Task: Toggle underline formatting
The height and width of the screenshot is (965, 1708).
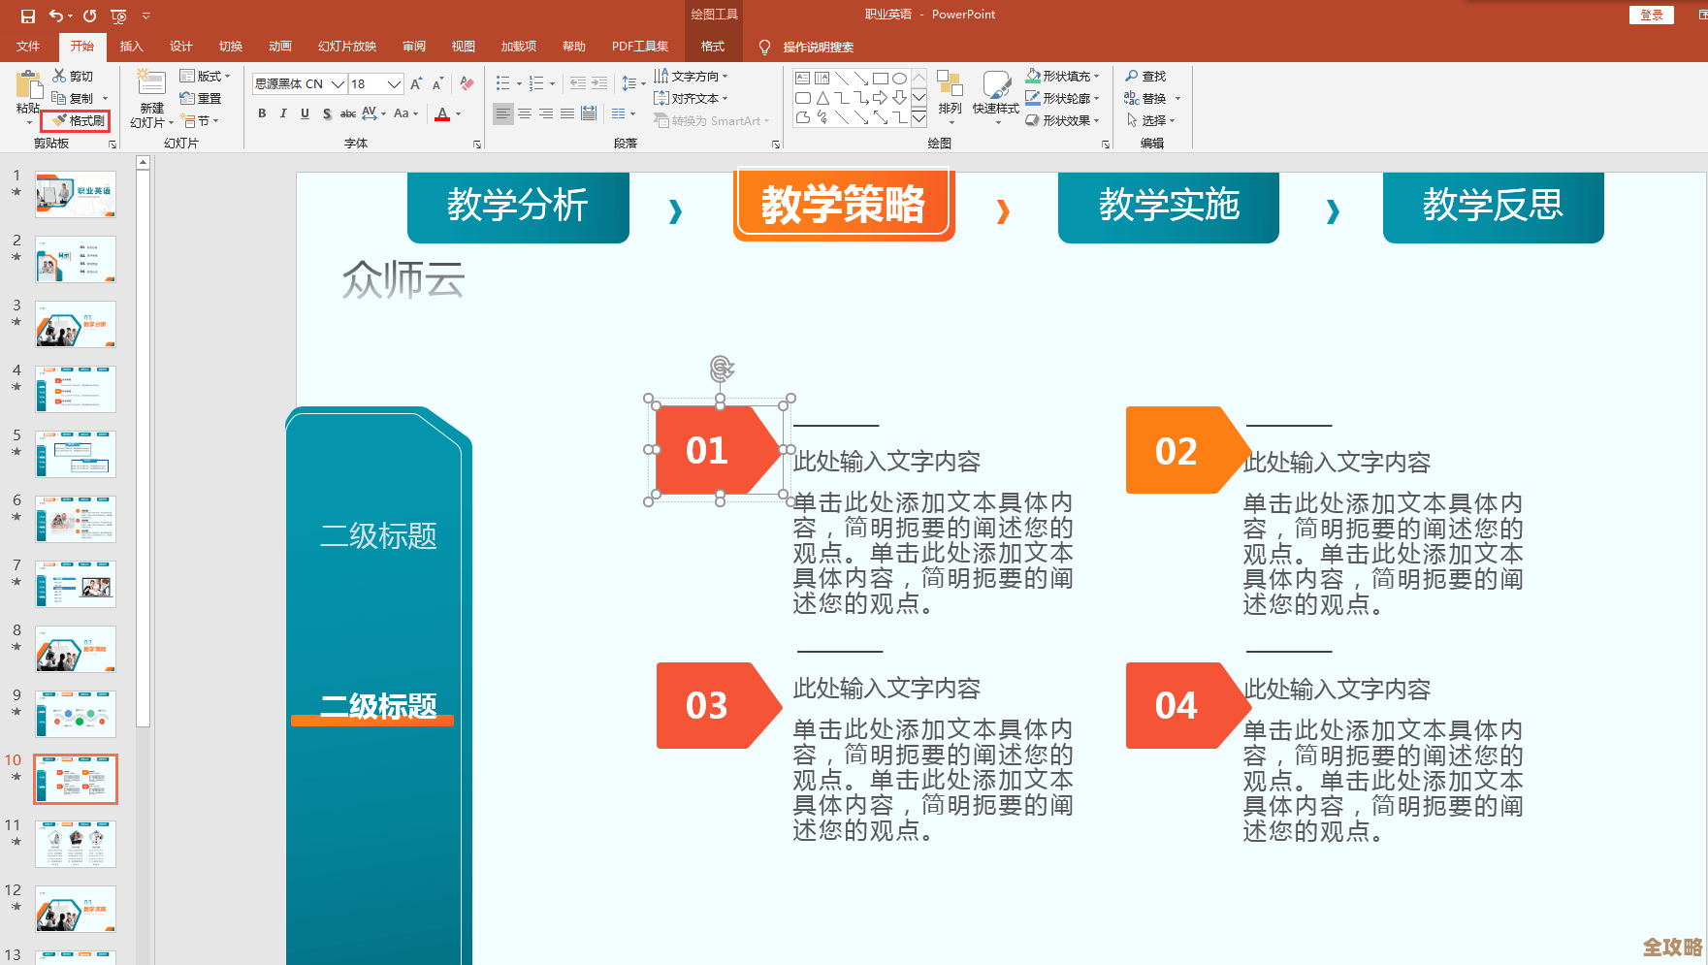Action: point(305,113)
